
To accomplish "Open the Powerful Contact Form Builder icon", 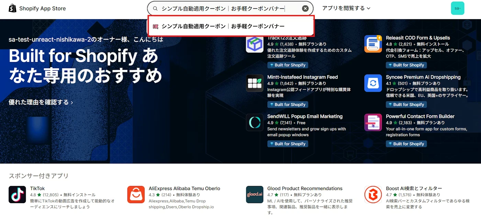I will 373,123.
